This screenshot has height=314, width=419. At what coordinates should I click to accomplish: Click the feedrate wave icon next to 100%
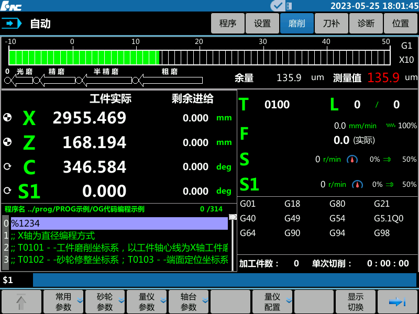[x=390, y=126]
